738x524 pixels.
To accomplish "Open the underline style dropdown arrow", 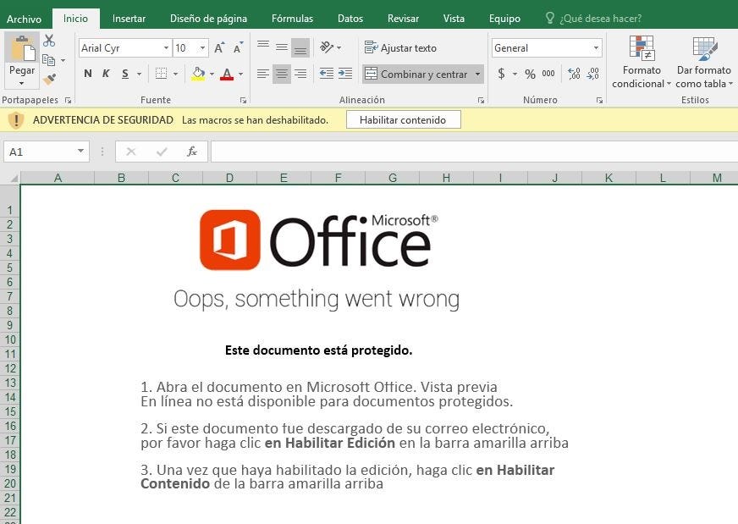I will pyautogui.click(x=139, y=74).
